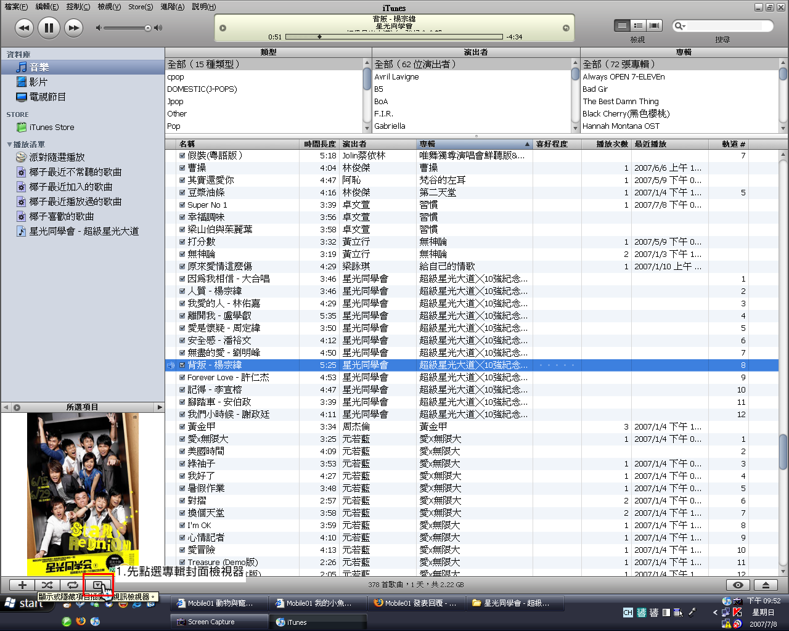Click the artwork panel right arrow

point(160,407)
